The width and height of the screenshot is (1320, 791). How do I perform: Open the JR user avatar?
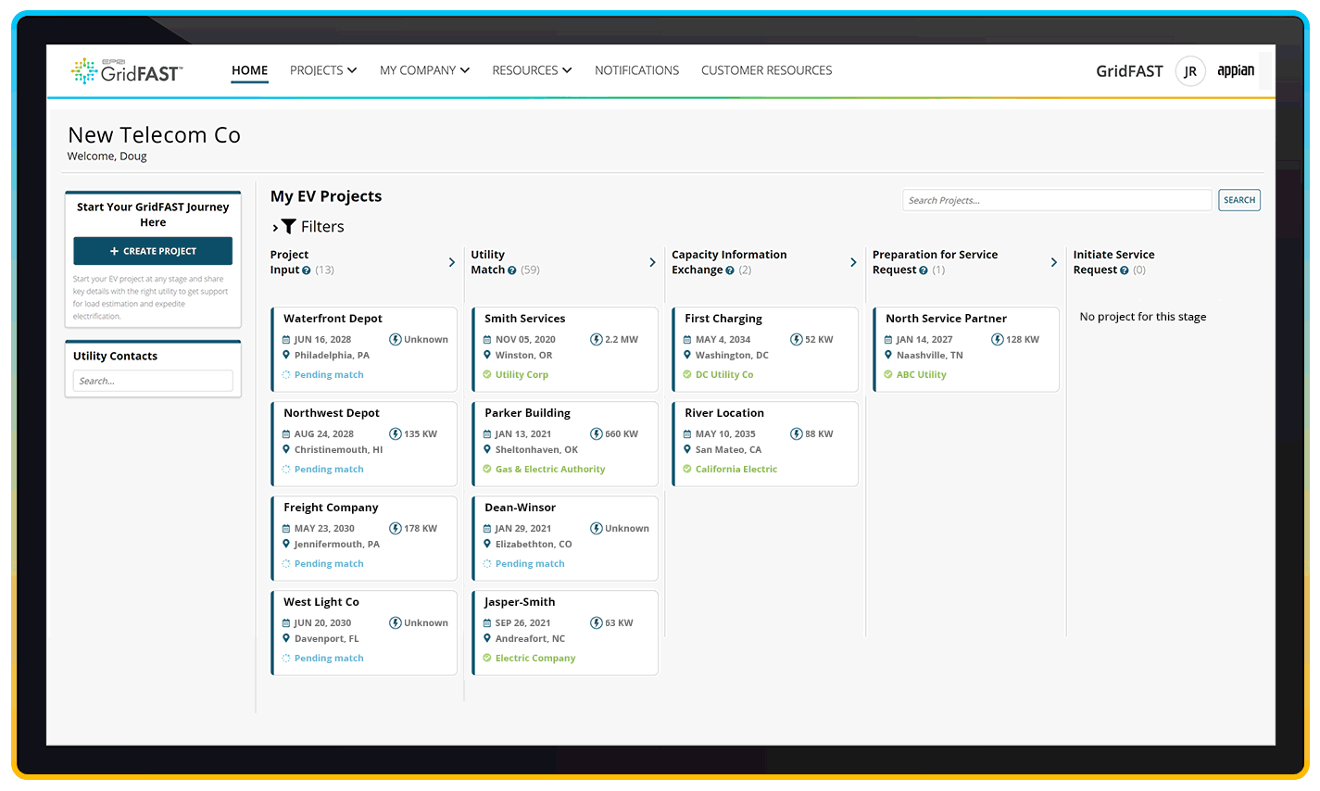pos(1190,71)
